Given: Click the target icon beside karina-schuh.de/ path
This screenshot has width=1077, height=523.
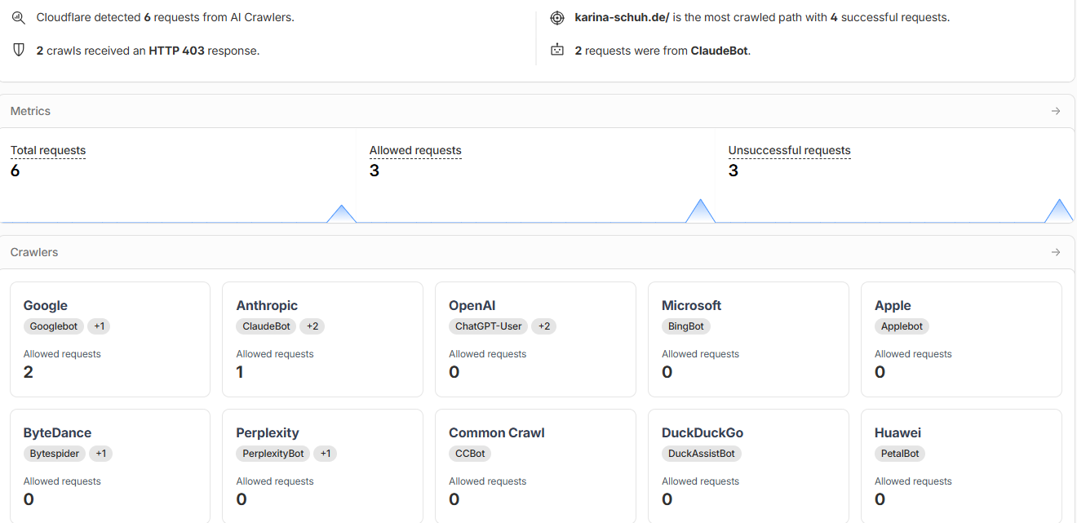Looking at the screenshot, I should tap(557, 17).
